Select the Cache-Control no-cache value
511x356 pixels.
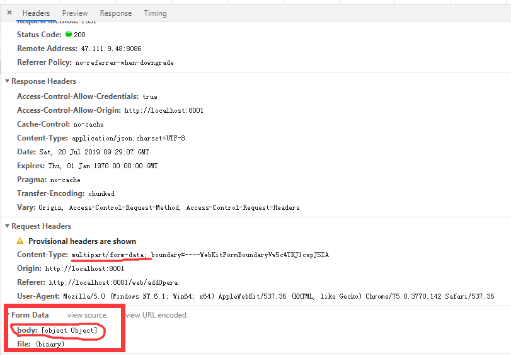(89, 125)
